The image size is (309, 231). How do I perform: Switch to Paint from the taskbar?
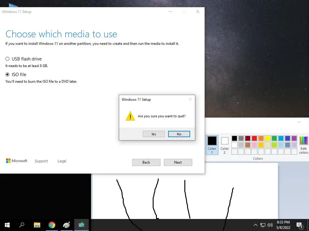coord(67,225)
